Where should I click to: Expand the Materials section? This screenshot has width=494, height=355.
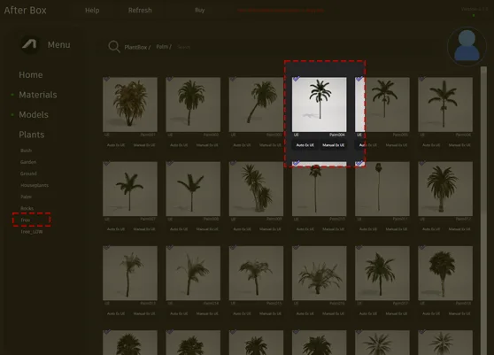(x=38, y=95)
